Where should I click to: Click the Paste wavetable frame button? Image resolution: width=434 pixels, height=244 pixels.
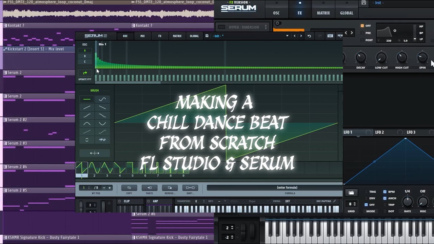click(x=150, y=188)
